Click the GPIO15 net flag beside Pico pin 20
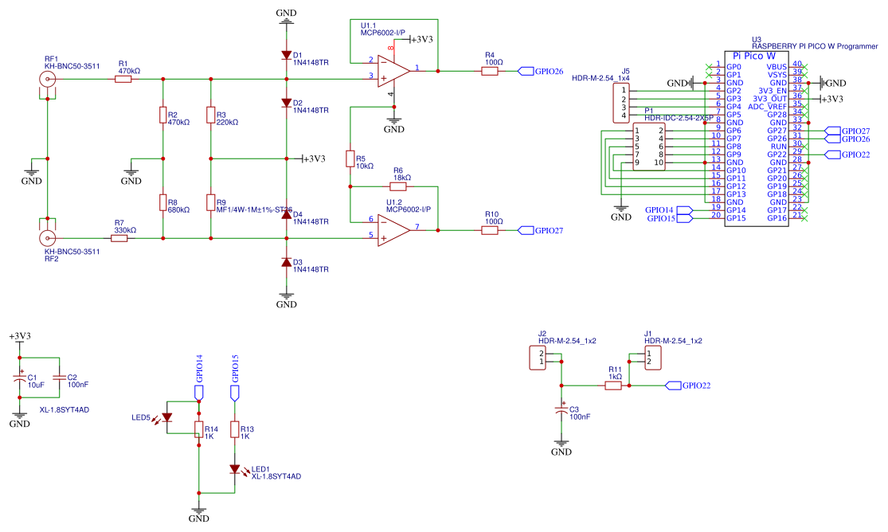The width and height of the screenshot is (888, 532). tap(670, 218)
